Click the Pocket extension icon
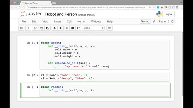Screen dimensions: 193x108 166,7
